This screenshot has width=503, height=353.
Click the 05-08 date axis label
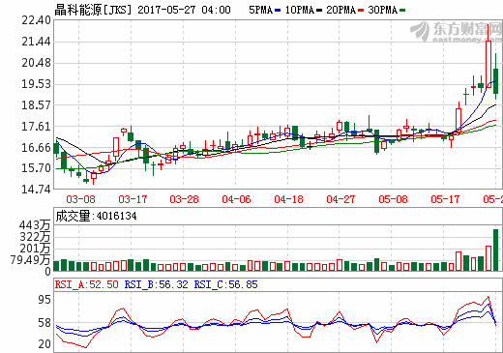tap(393, 199)
